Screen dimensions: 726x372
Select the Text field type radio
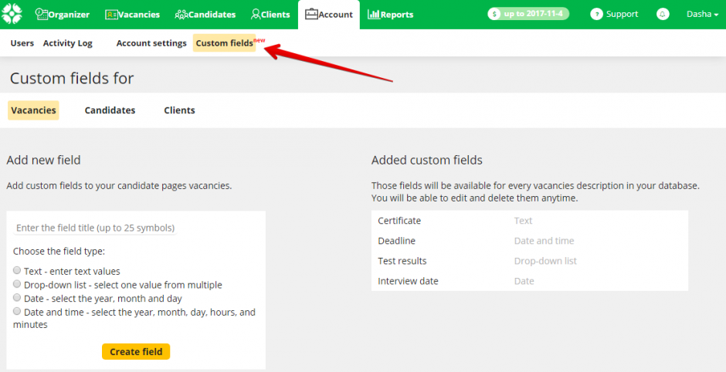17,271
